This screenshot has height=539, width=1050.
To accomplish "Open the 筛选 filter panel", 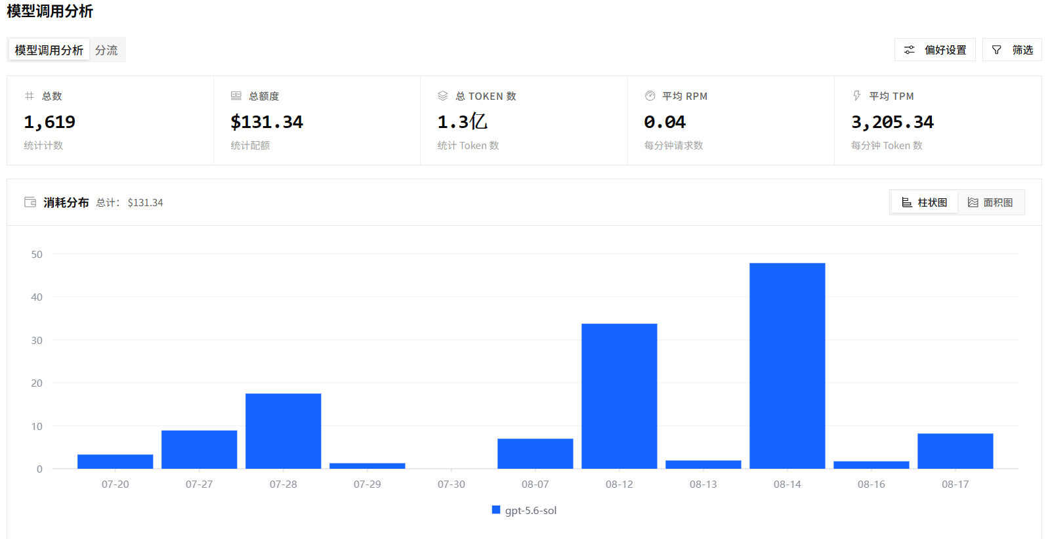I will click(1012, 50).
